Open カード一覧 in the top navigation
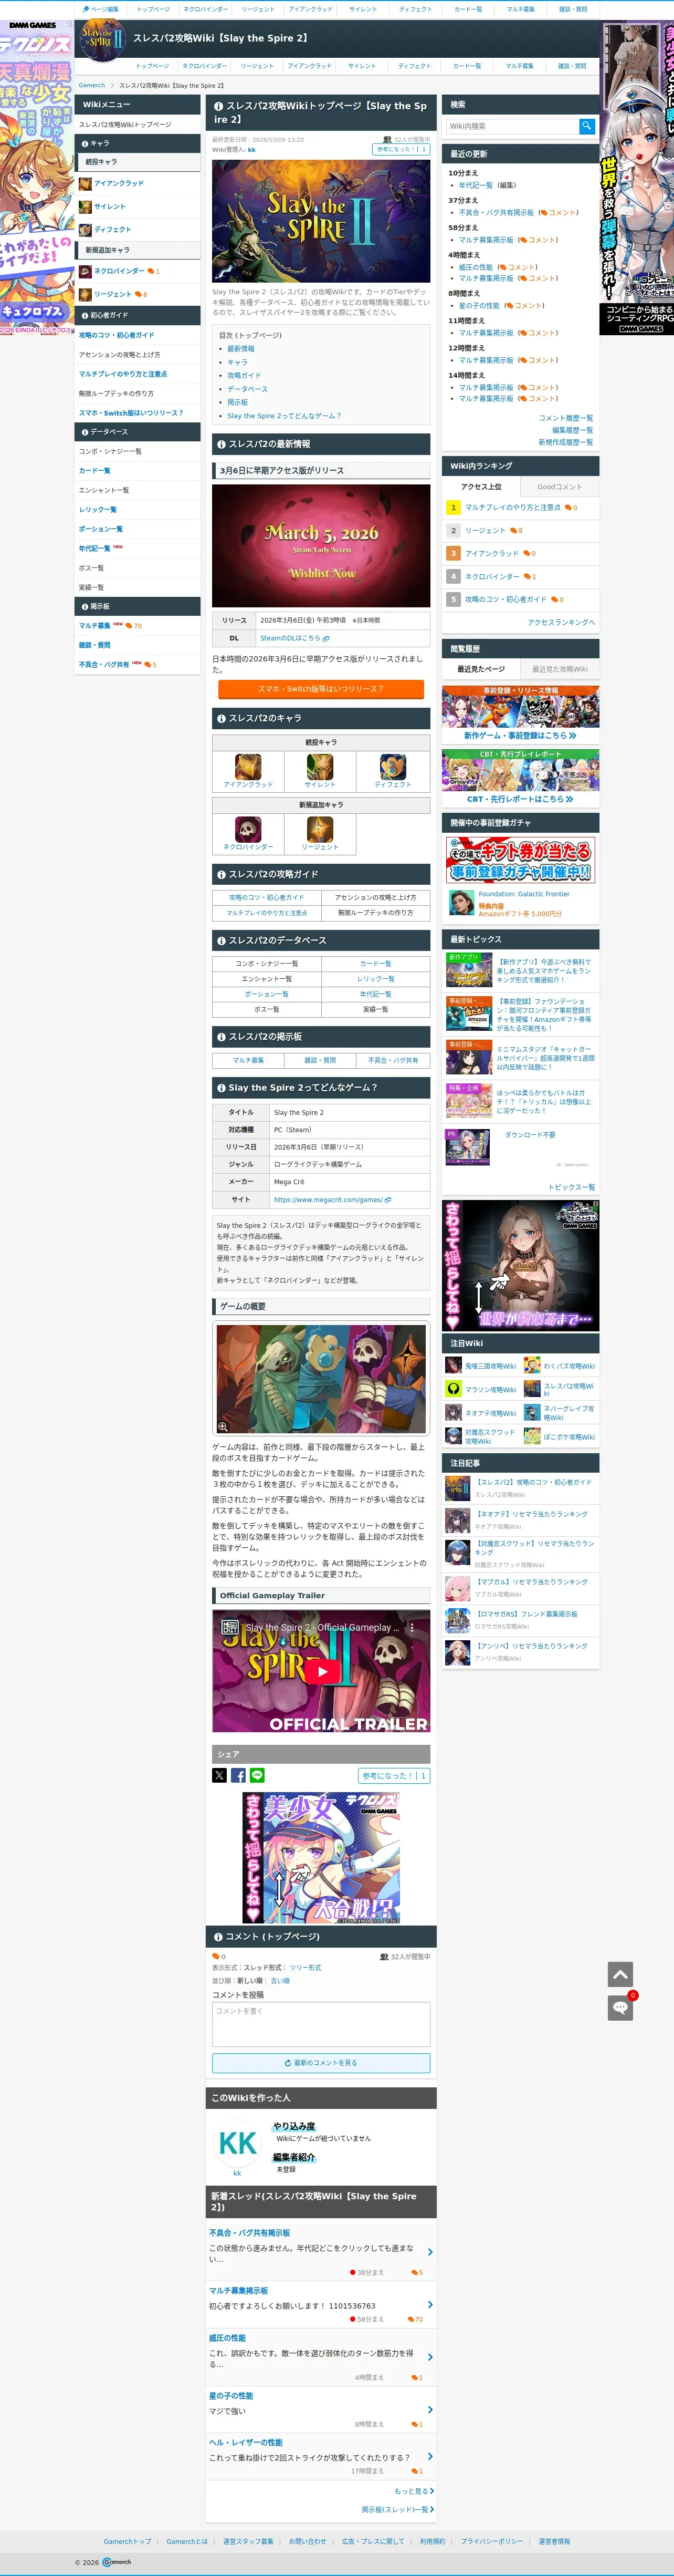674x2576 pixels. 467,9
